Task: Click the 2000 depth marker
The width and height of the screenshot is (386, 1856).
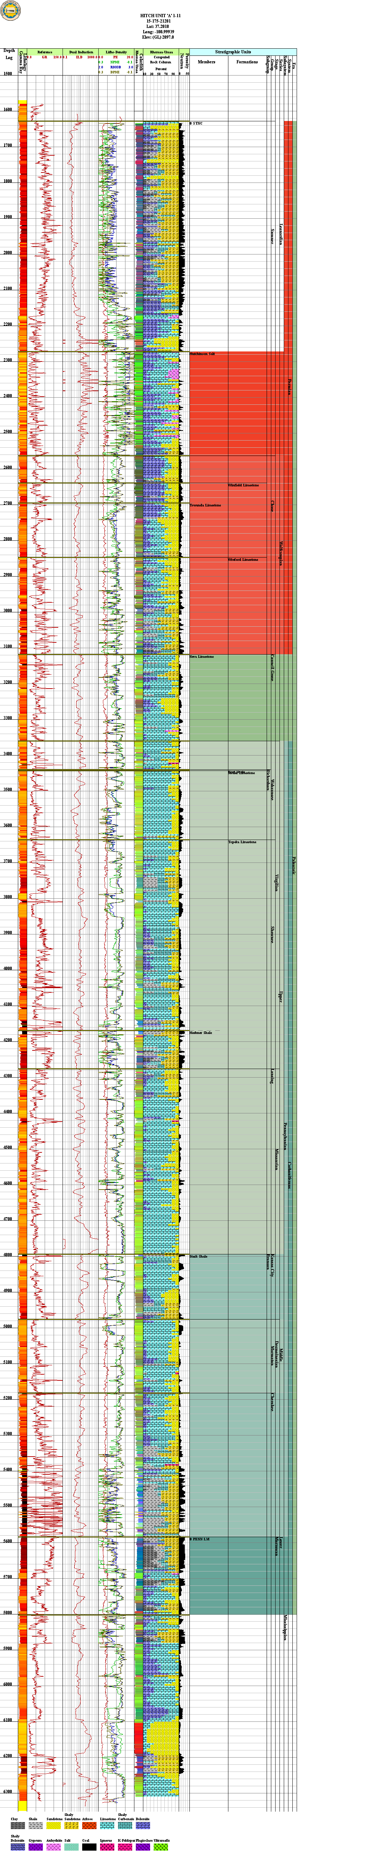Action: 8,253
